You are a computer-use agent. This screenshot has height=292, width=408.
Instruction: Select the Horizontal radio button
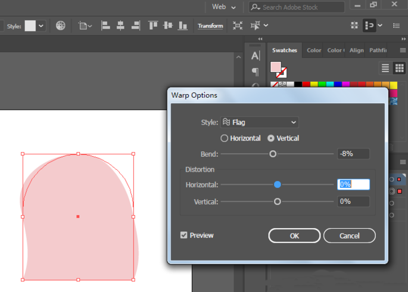coord(225,138)
